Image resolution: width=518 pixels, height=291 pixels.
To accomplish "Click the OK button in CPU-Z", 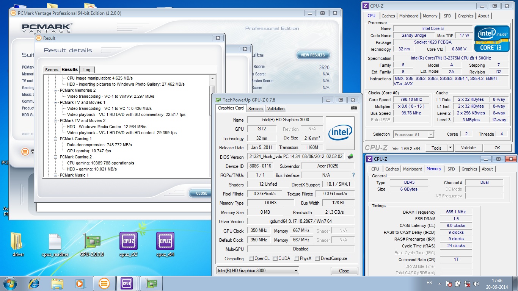I will pyautogui.click(x=497, y=148).
